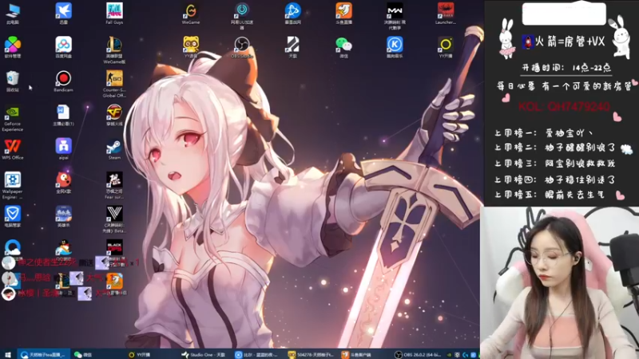
Task: Open the Windows Start menu
Action: pos(8,354)
